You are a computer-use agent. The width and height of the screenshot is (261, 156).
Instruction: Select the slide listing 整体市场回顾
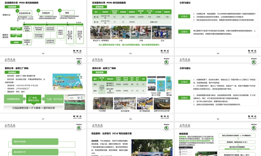43,139
